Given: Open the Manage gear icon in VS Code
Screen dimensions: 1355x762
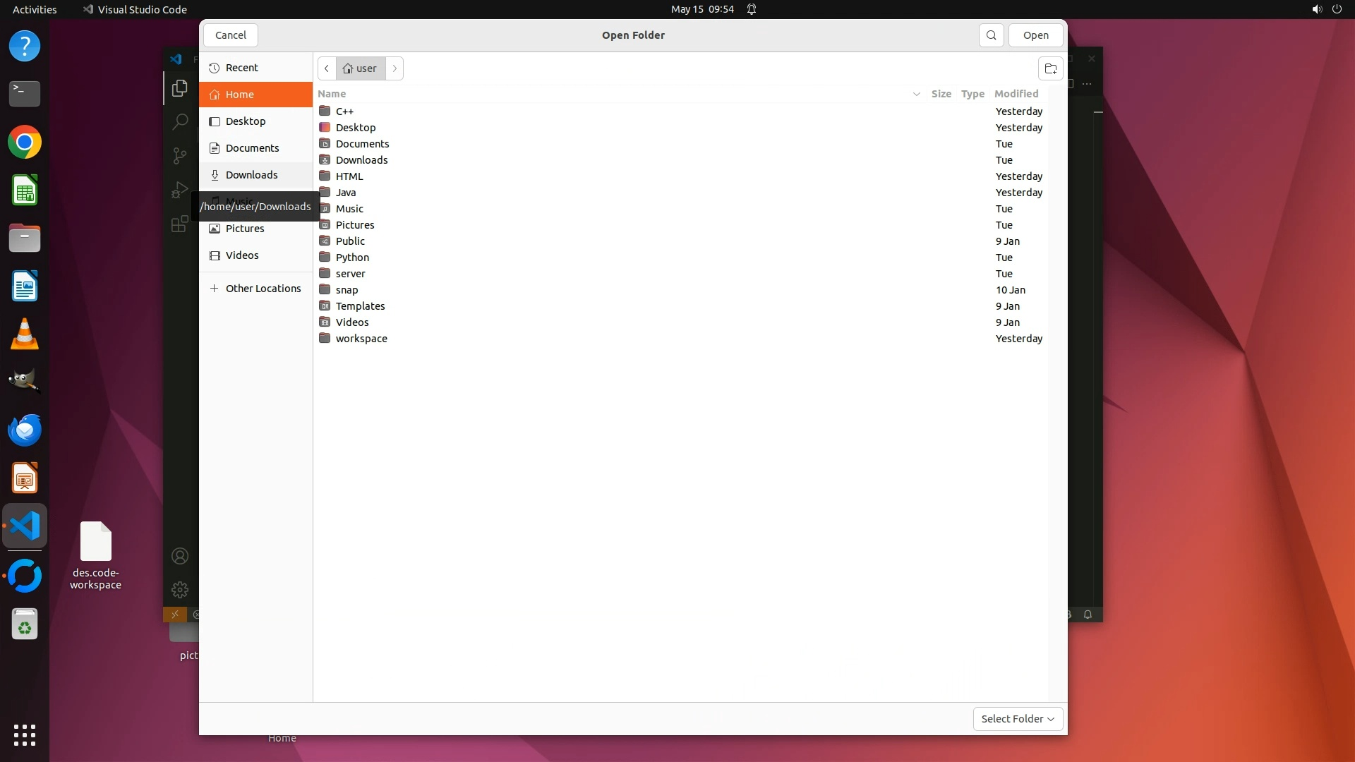Looking at the screenshot, I should point(180,589).
